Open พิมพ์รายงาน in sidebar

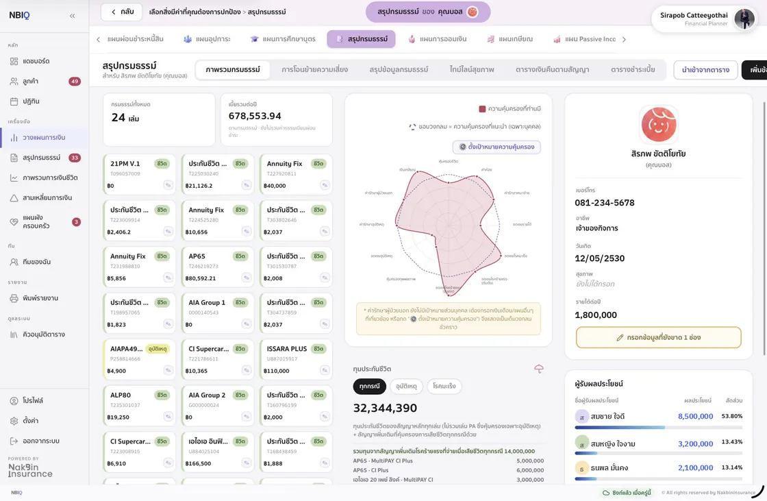(x=44, y=298)
